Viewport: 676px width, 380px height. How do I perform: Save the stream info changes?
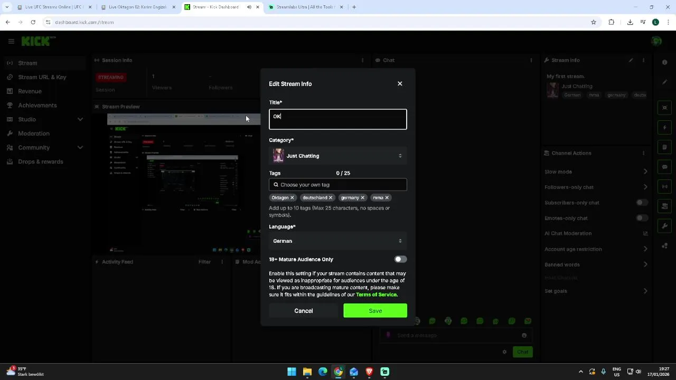point(375,311)
